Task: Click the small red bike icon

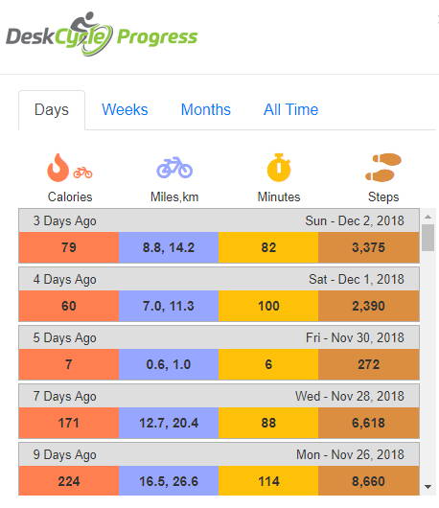Action: [82, 173]
